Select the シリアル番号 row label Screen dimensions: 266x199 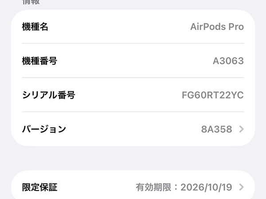pyautogui.click(x=48, y=95)
